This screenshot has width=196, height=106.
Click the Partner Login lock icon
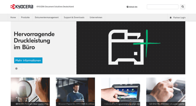pyautogui.click(x=171, y=18)
